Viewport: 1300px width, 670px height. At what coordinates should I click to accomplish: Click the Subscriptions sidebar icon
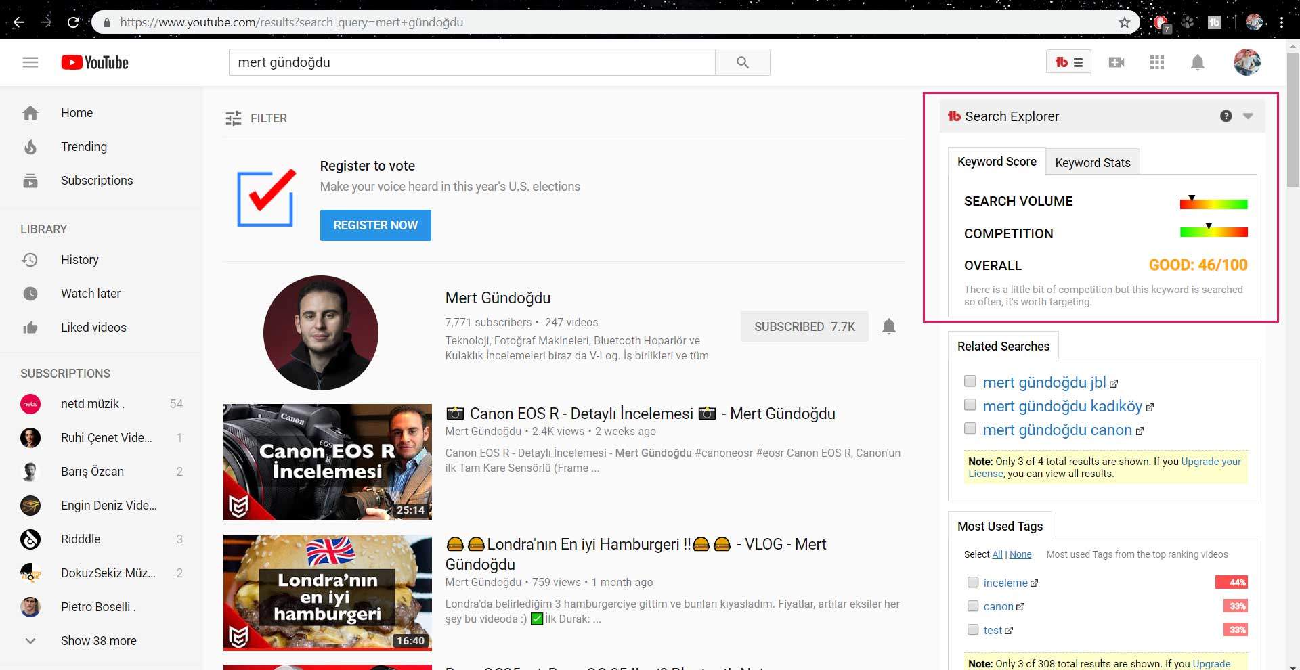point(30,181)
